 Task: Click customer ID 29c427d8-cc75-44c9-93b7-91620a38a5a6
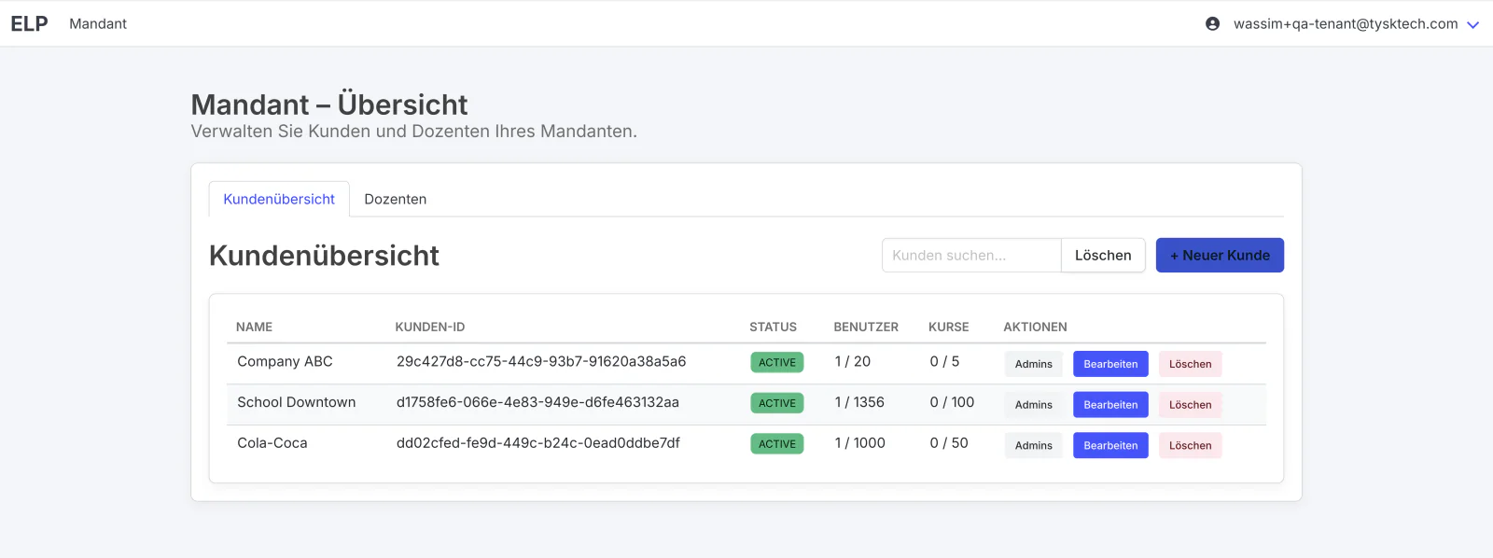coord(541,361)
